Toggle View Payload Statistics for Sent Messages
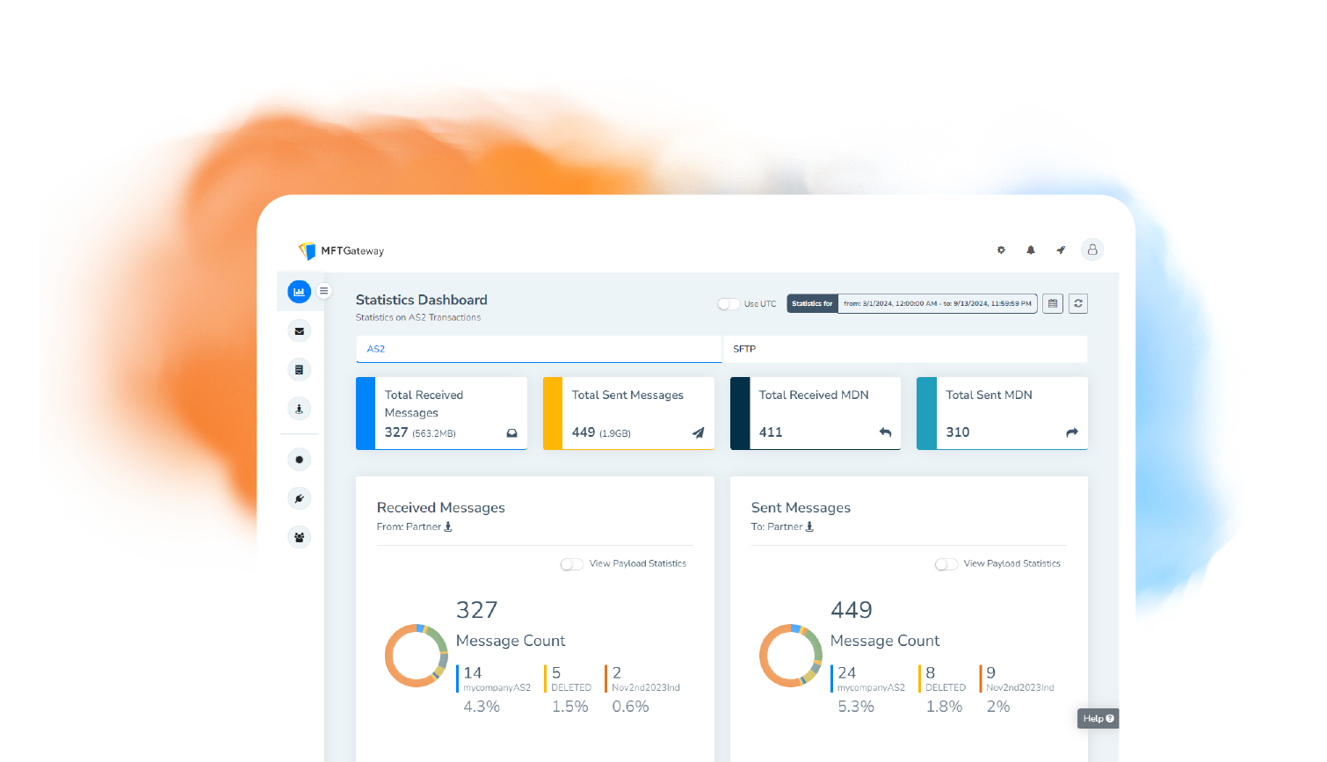 pos(946,564)
